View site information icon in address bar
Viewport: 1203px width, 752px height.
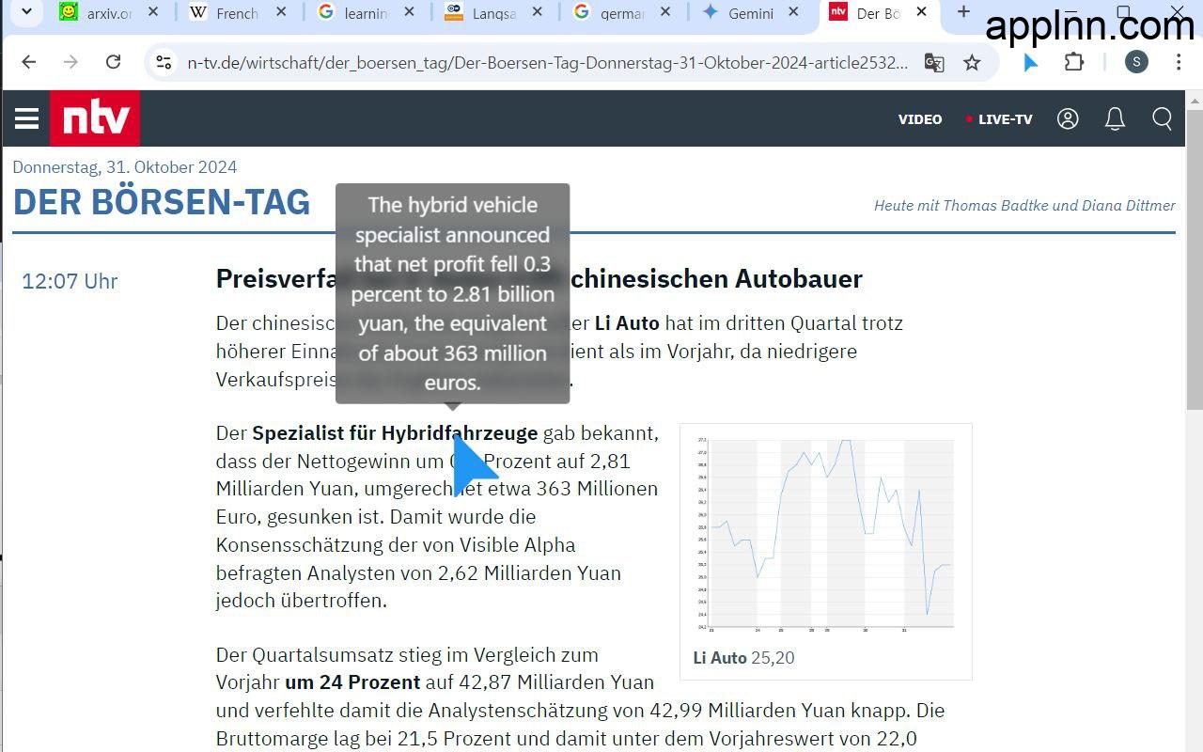[164, 62]
